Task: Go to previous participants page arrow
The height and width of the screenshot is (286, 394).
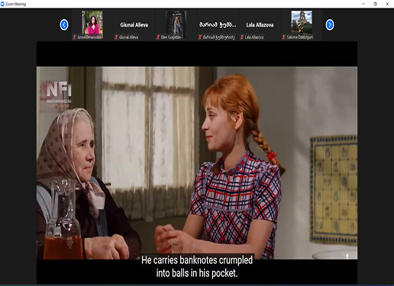Action: coord(64,25)
